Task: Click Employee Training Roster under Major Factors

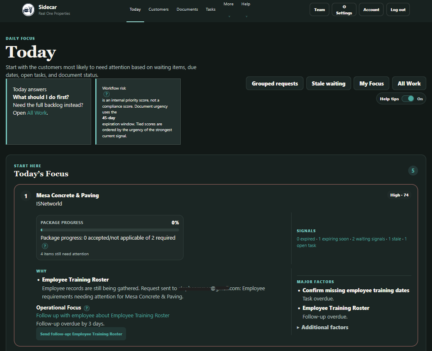Action: tap(336, 308)
